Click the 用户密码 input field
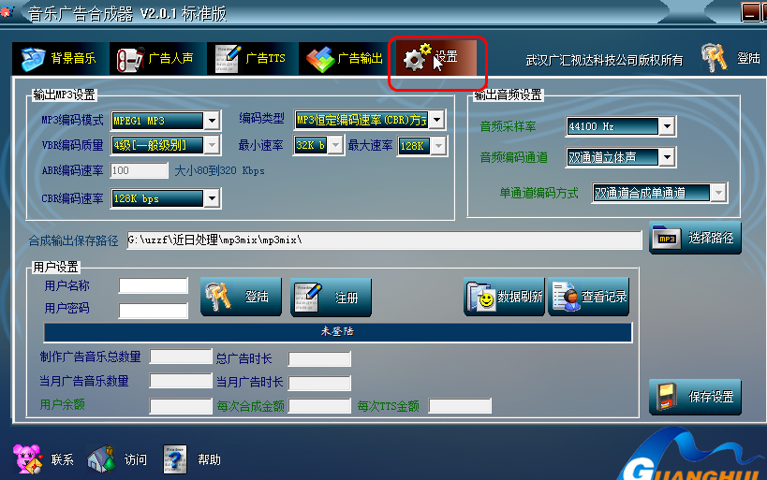Screen dimensions: 767x480 (153, 310)
